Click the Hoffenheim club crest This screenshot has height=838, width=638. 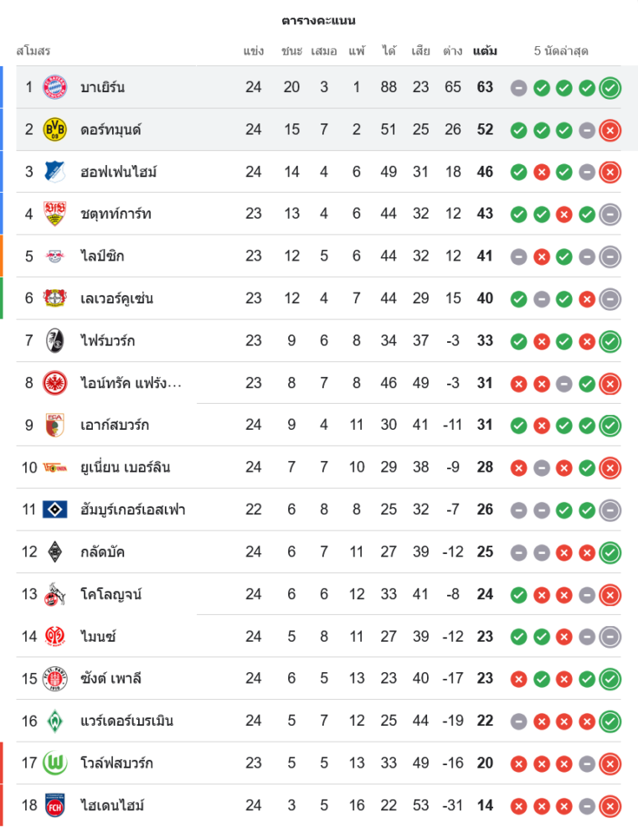click(54, 172)
